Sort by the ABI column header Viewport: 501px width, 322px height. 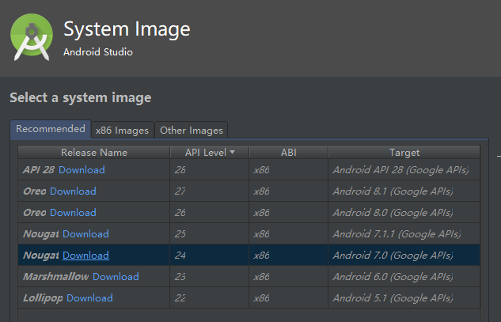coord(289,153)
